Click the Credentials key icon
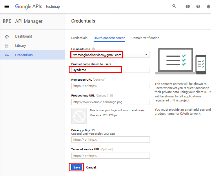The height and width of the screenshot is (176, 211). pyautogui.click(x=7, y=55)
